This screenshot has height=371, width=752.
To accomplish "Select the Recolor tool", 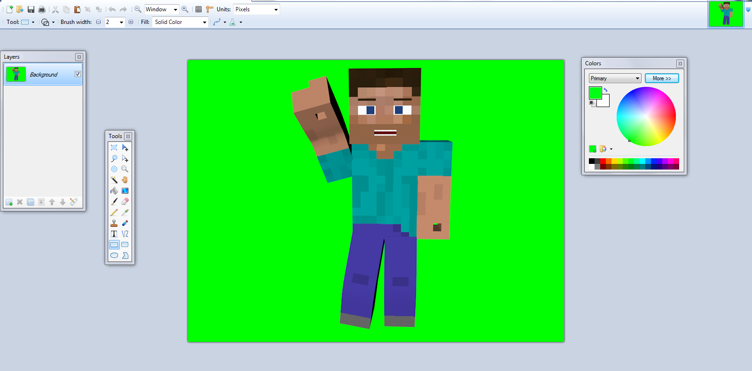I will tap(125, 223).
